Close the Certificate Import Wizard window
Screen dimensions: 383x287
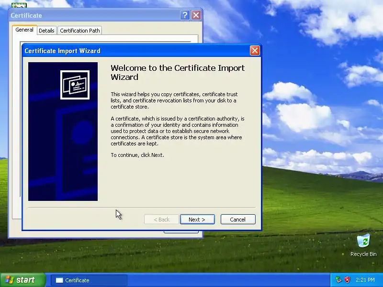255,51
